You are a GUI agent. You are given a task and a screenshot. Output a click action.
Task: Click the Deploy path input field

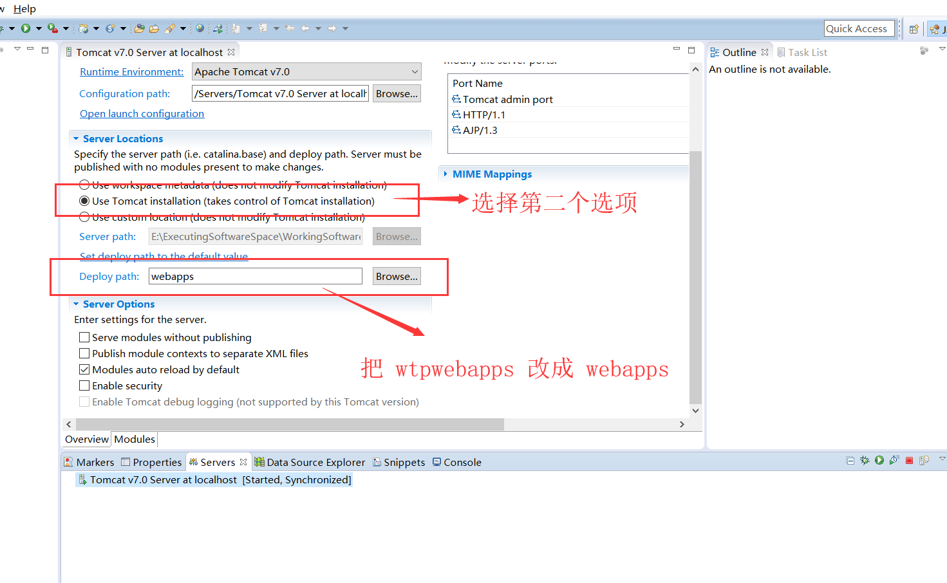coord(255,276)
